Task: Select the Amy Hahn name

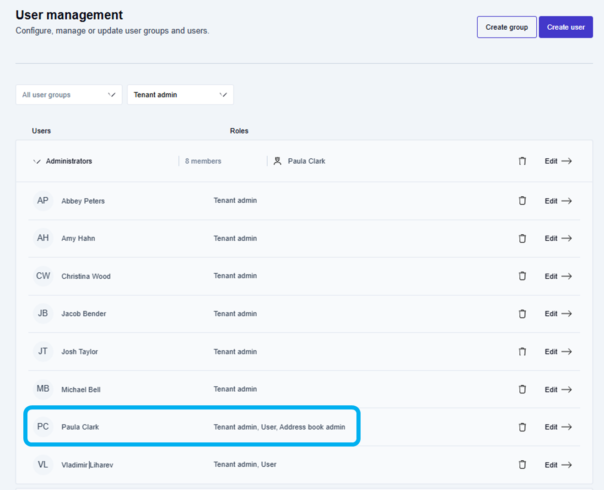Action: pos(78,238)
